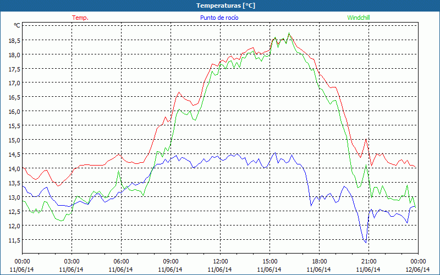Select the green 'Windchill' legend label
This screenshot has height=275, width=440.
(359, 18)
